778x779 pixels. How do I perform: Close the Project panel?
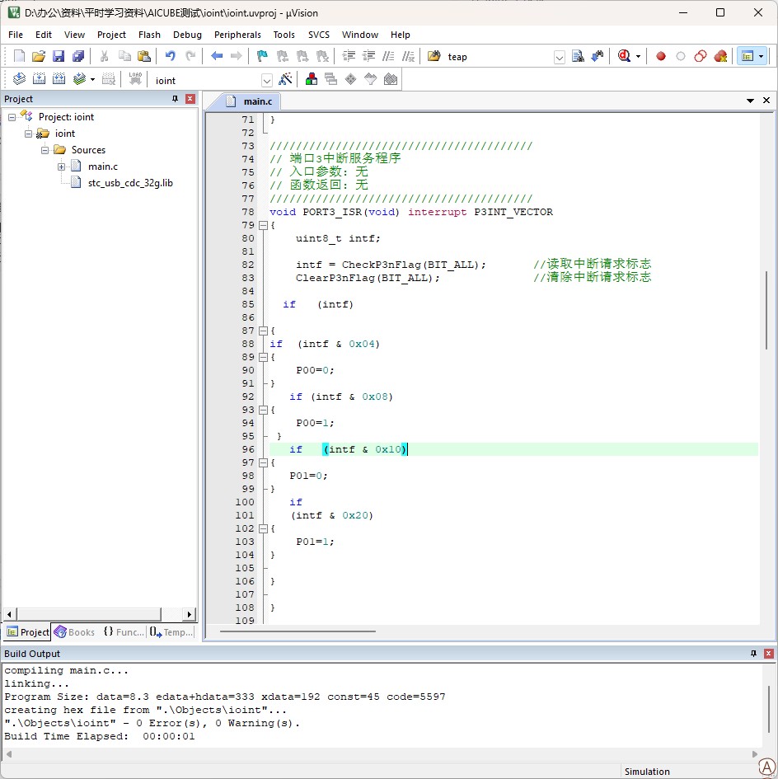(190, 99)
